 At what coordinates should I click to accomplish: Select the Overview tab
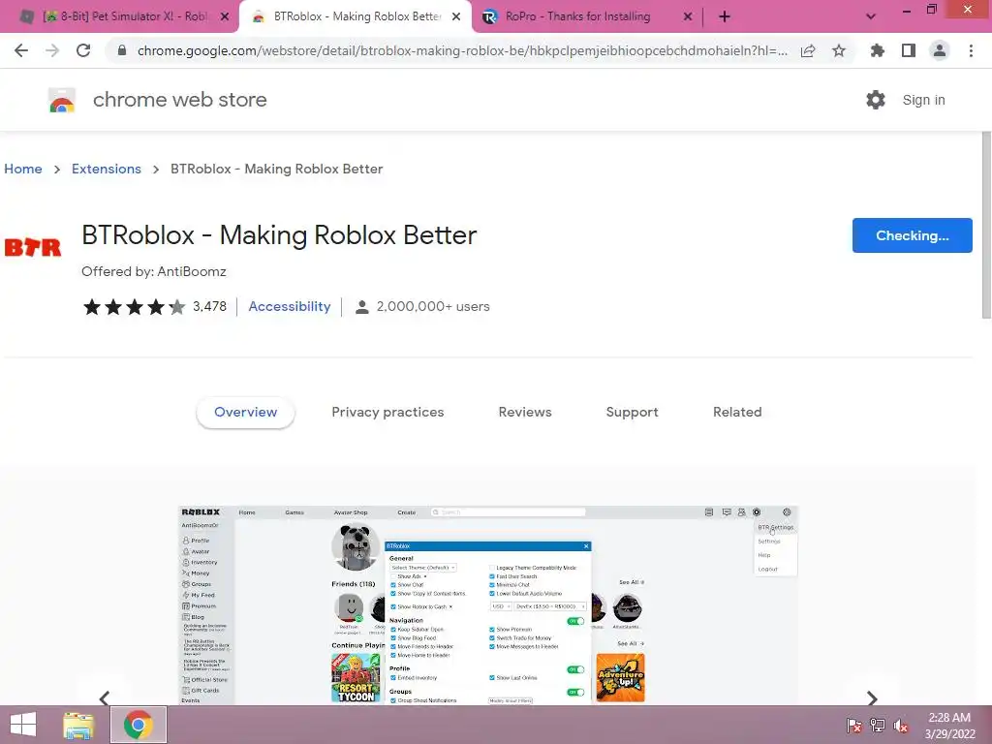point(245,412)
